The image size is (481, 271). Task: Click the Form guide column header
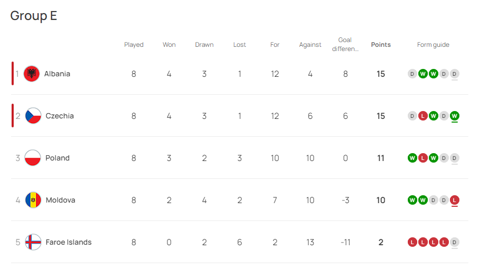click(x=433, y=45)
